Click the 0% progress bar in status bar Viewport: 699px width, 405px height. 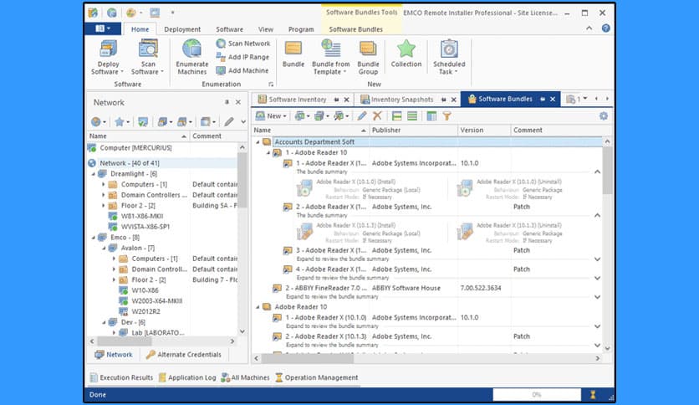pos(537,395)
